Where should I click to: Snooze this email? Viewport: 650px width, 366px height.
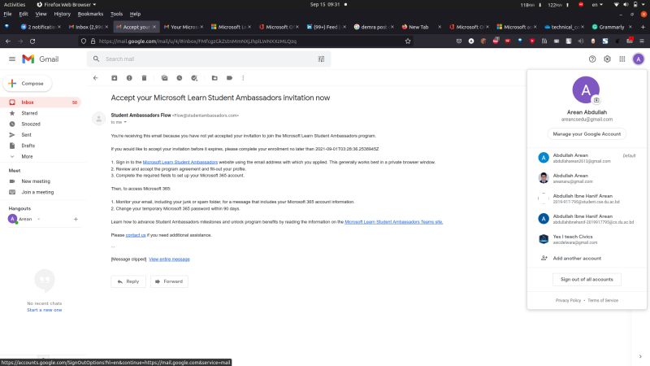pos(180,78)
